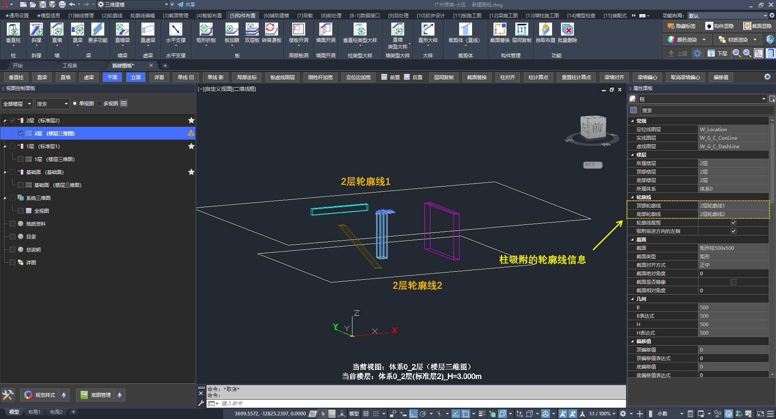
Task: Open the [2]轮廓线 ribbon tab
Action: click(x=112, y=15)
